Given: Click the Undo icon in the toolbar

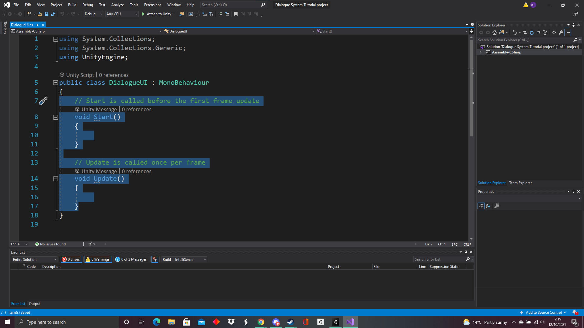Looking at the screenshot, I should (62, 14).
